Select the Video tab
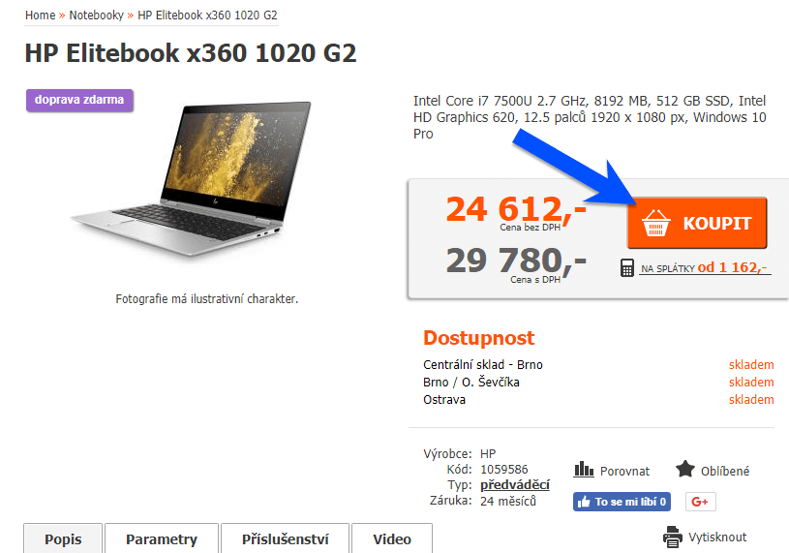 (x=392, y=538)
